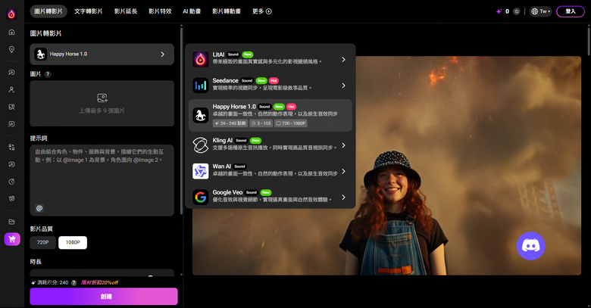Open the shopping cart sidebar icon
The height and width of the screenshot is (308, 591).
coord(12,239)
